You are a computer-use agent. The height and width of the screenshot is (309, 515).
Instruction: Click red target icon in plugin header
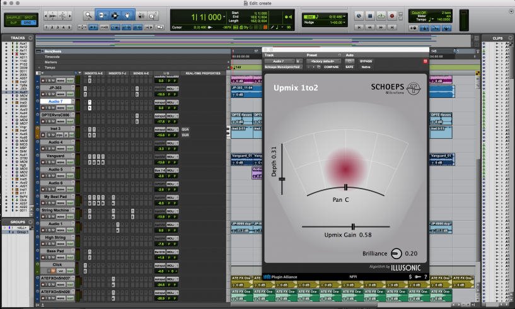(x=425, y=61)
